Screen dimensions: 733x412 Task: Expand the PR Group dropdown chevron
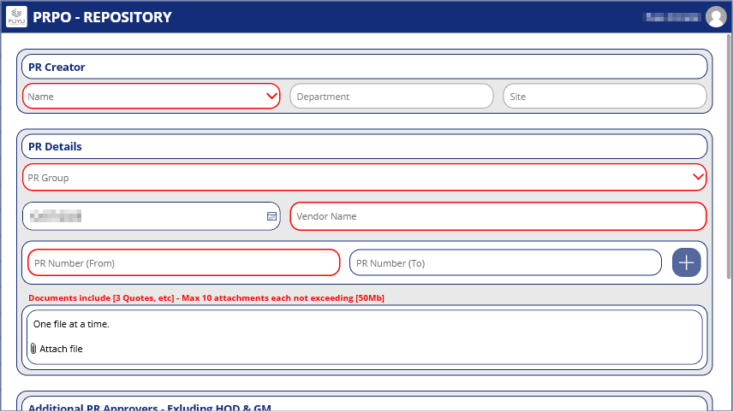tap(699, 178)
